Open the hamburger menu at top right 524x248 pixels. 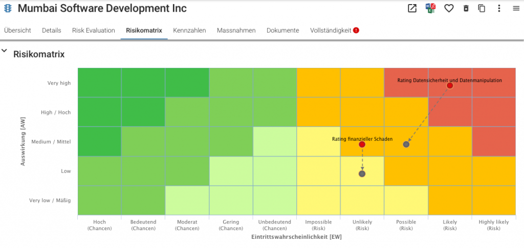(516, 8)
